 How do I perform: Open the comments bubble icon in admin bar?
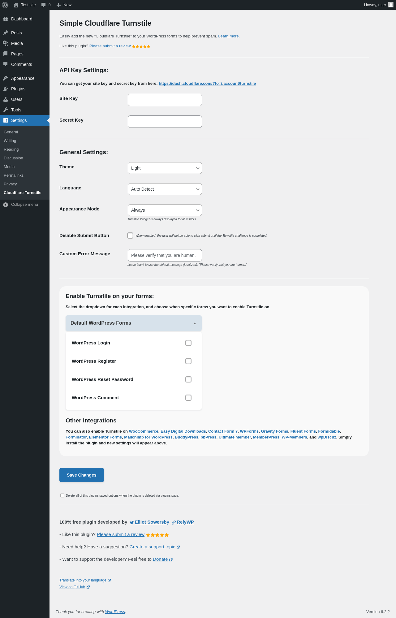click(44, 5)
